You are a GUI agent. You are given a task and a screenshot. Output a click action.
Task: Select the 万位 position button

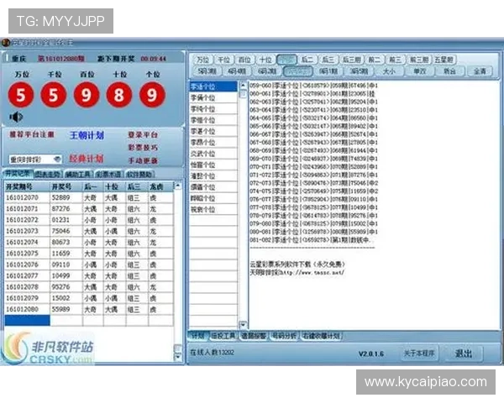tap(202, 60)
